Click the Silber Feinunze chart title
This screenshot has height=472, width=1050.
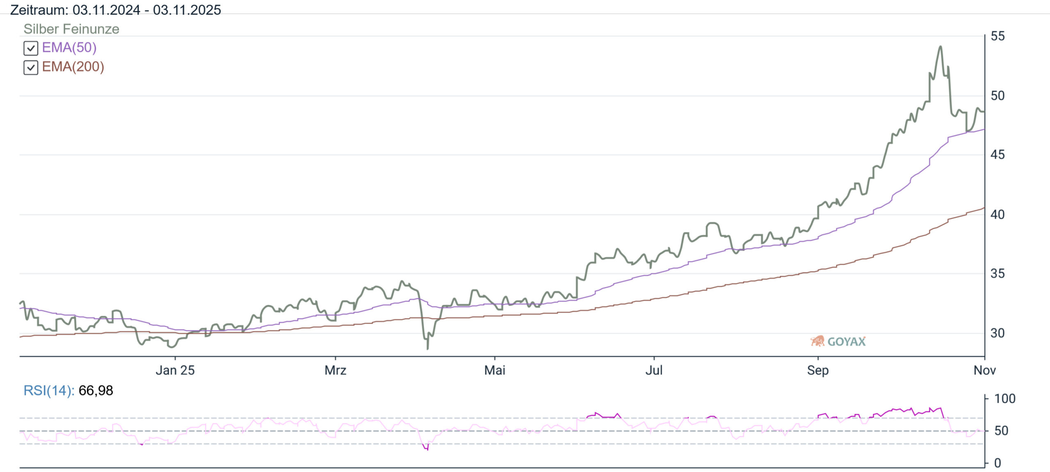click(71, 29)
